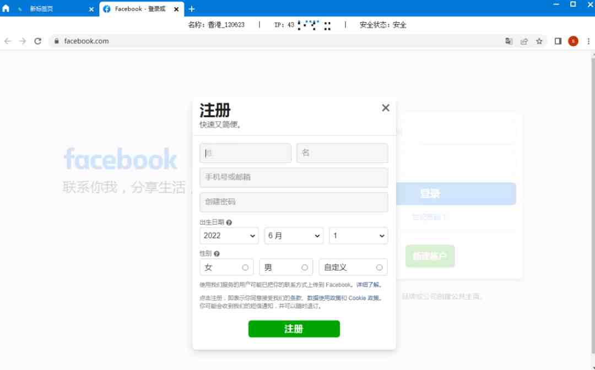Click the forgot password link behind dialog
This screenshot has height=370, width=595.
coord(429,217)
